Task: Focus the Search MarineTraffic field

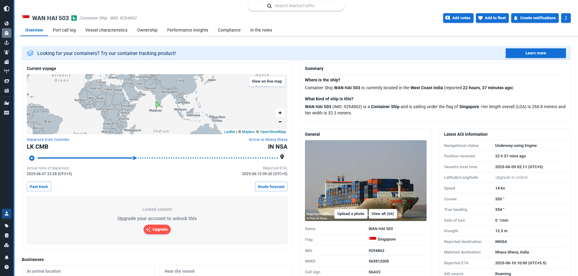Action: tap(296, 6)
